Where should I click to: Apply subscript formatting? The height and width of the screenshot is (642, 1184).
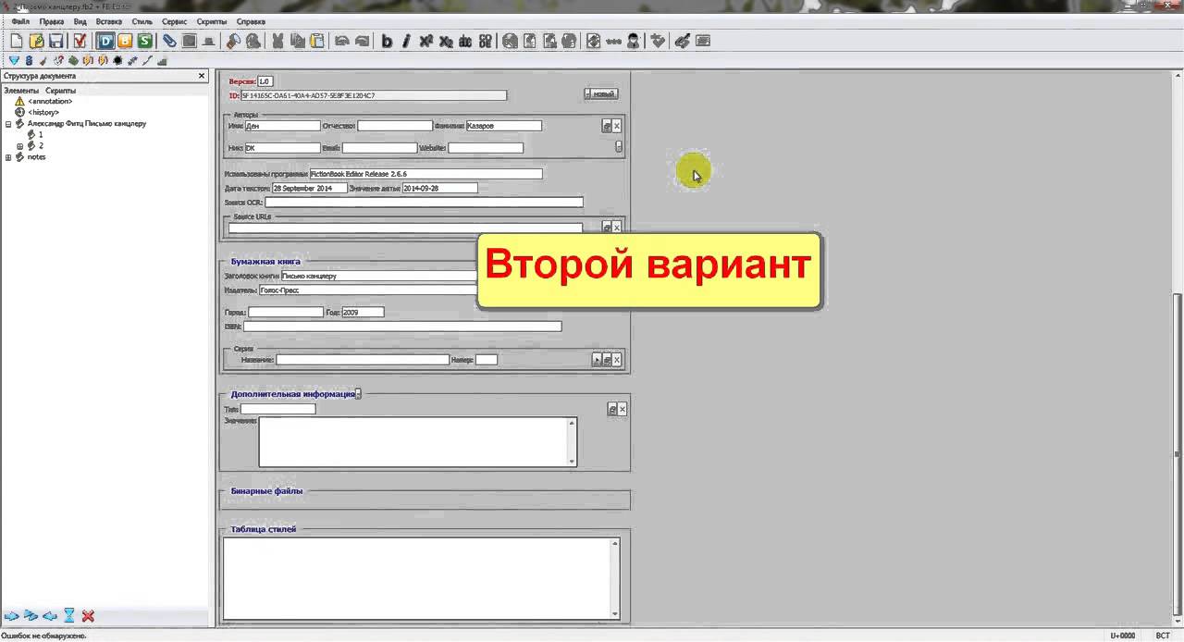446,41
